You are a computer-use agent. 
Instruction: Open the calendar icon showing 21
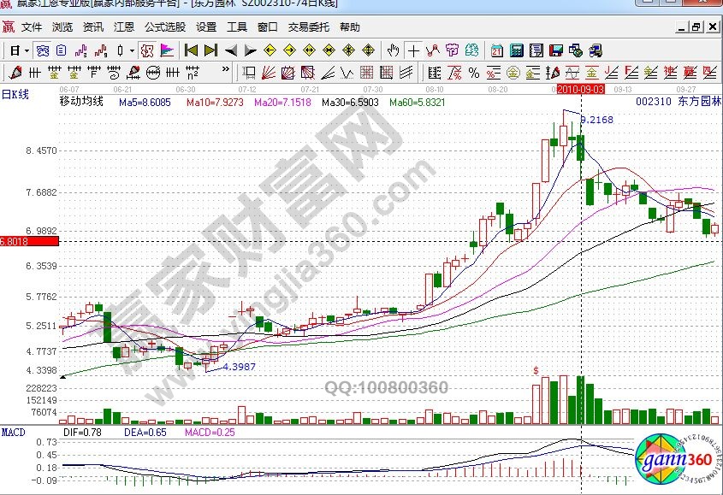(497, 50)
